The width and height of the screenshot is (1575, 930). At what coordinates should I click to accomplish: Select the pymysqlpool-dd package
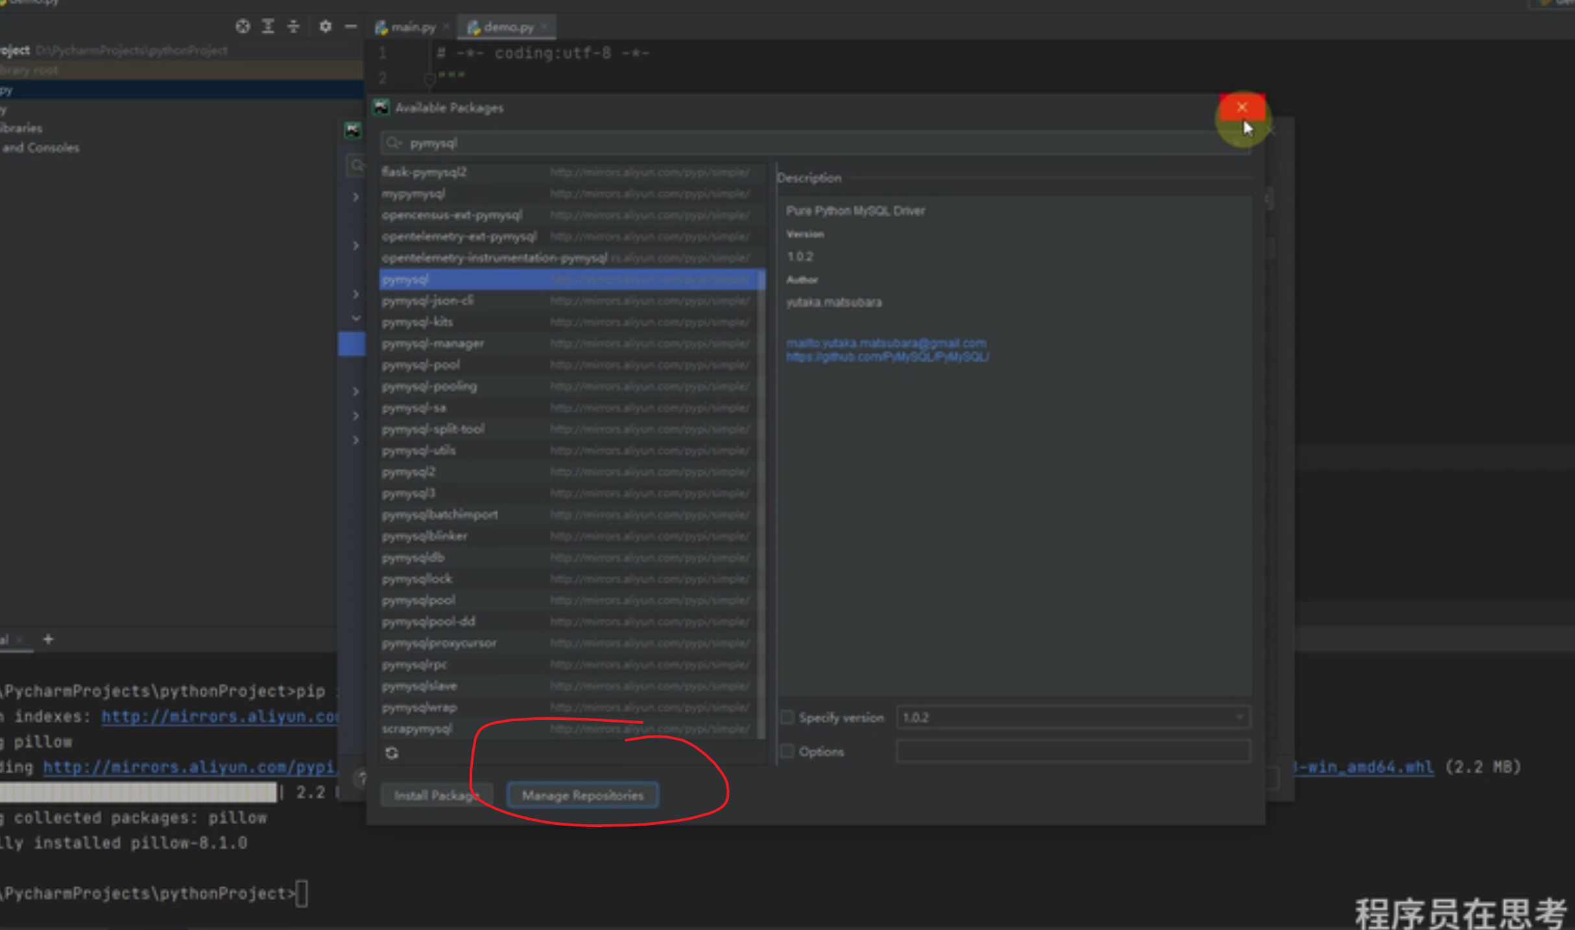(x=568, y=621)
